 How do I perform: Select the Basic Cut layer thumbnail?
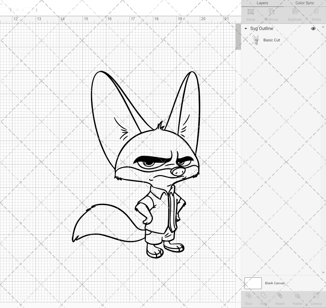click(x=256, y=40)
